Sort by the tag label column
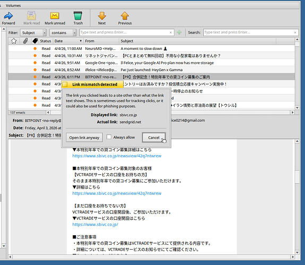Screen dimensions: 305x265 [35, 41]
